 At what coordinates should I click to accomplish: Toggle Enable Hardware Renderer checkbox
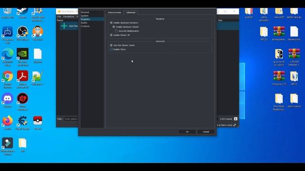pos(111,23)
